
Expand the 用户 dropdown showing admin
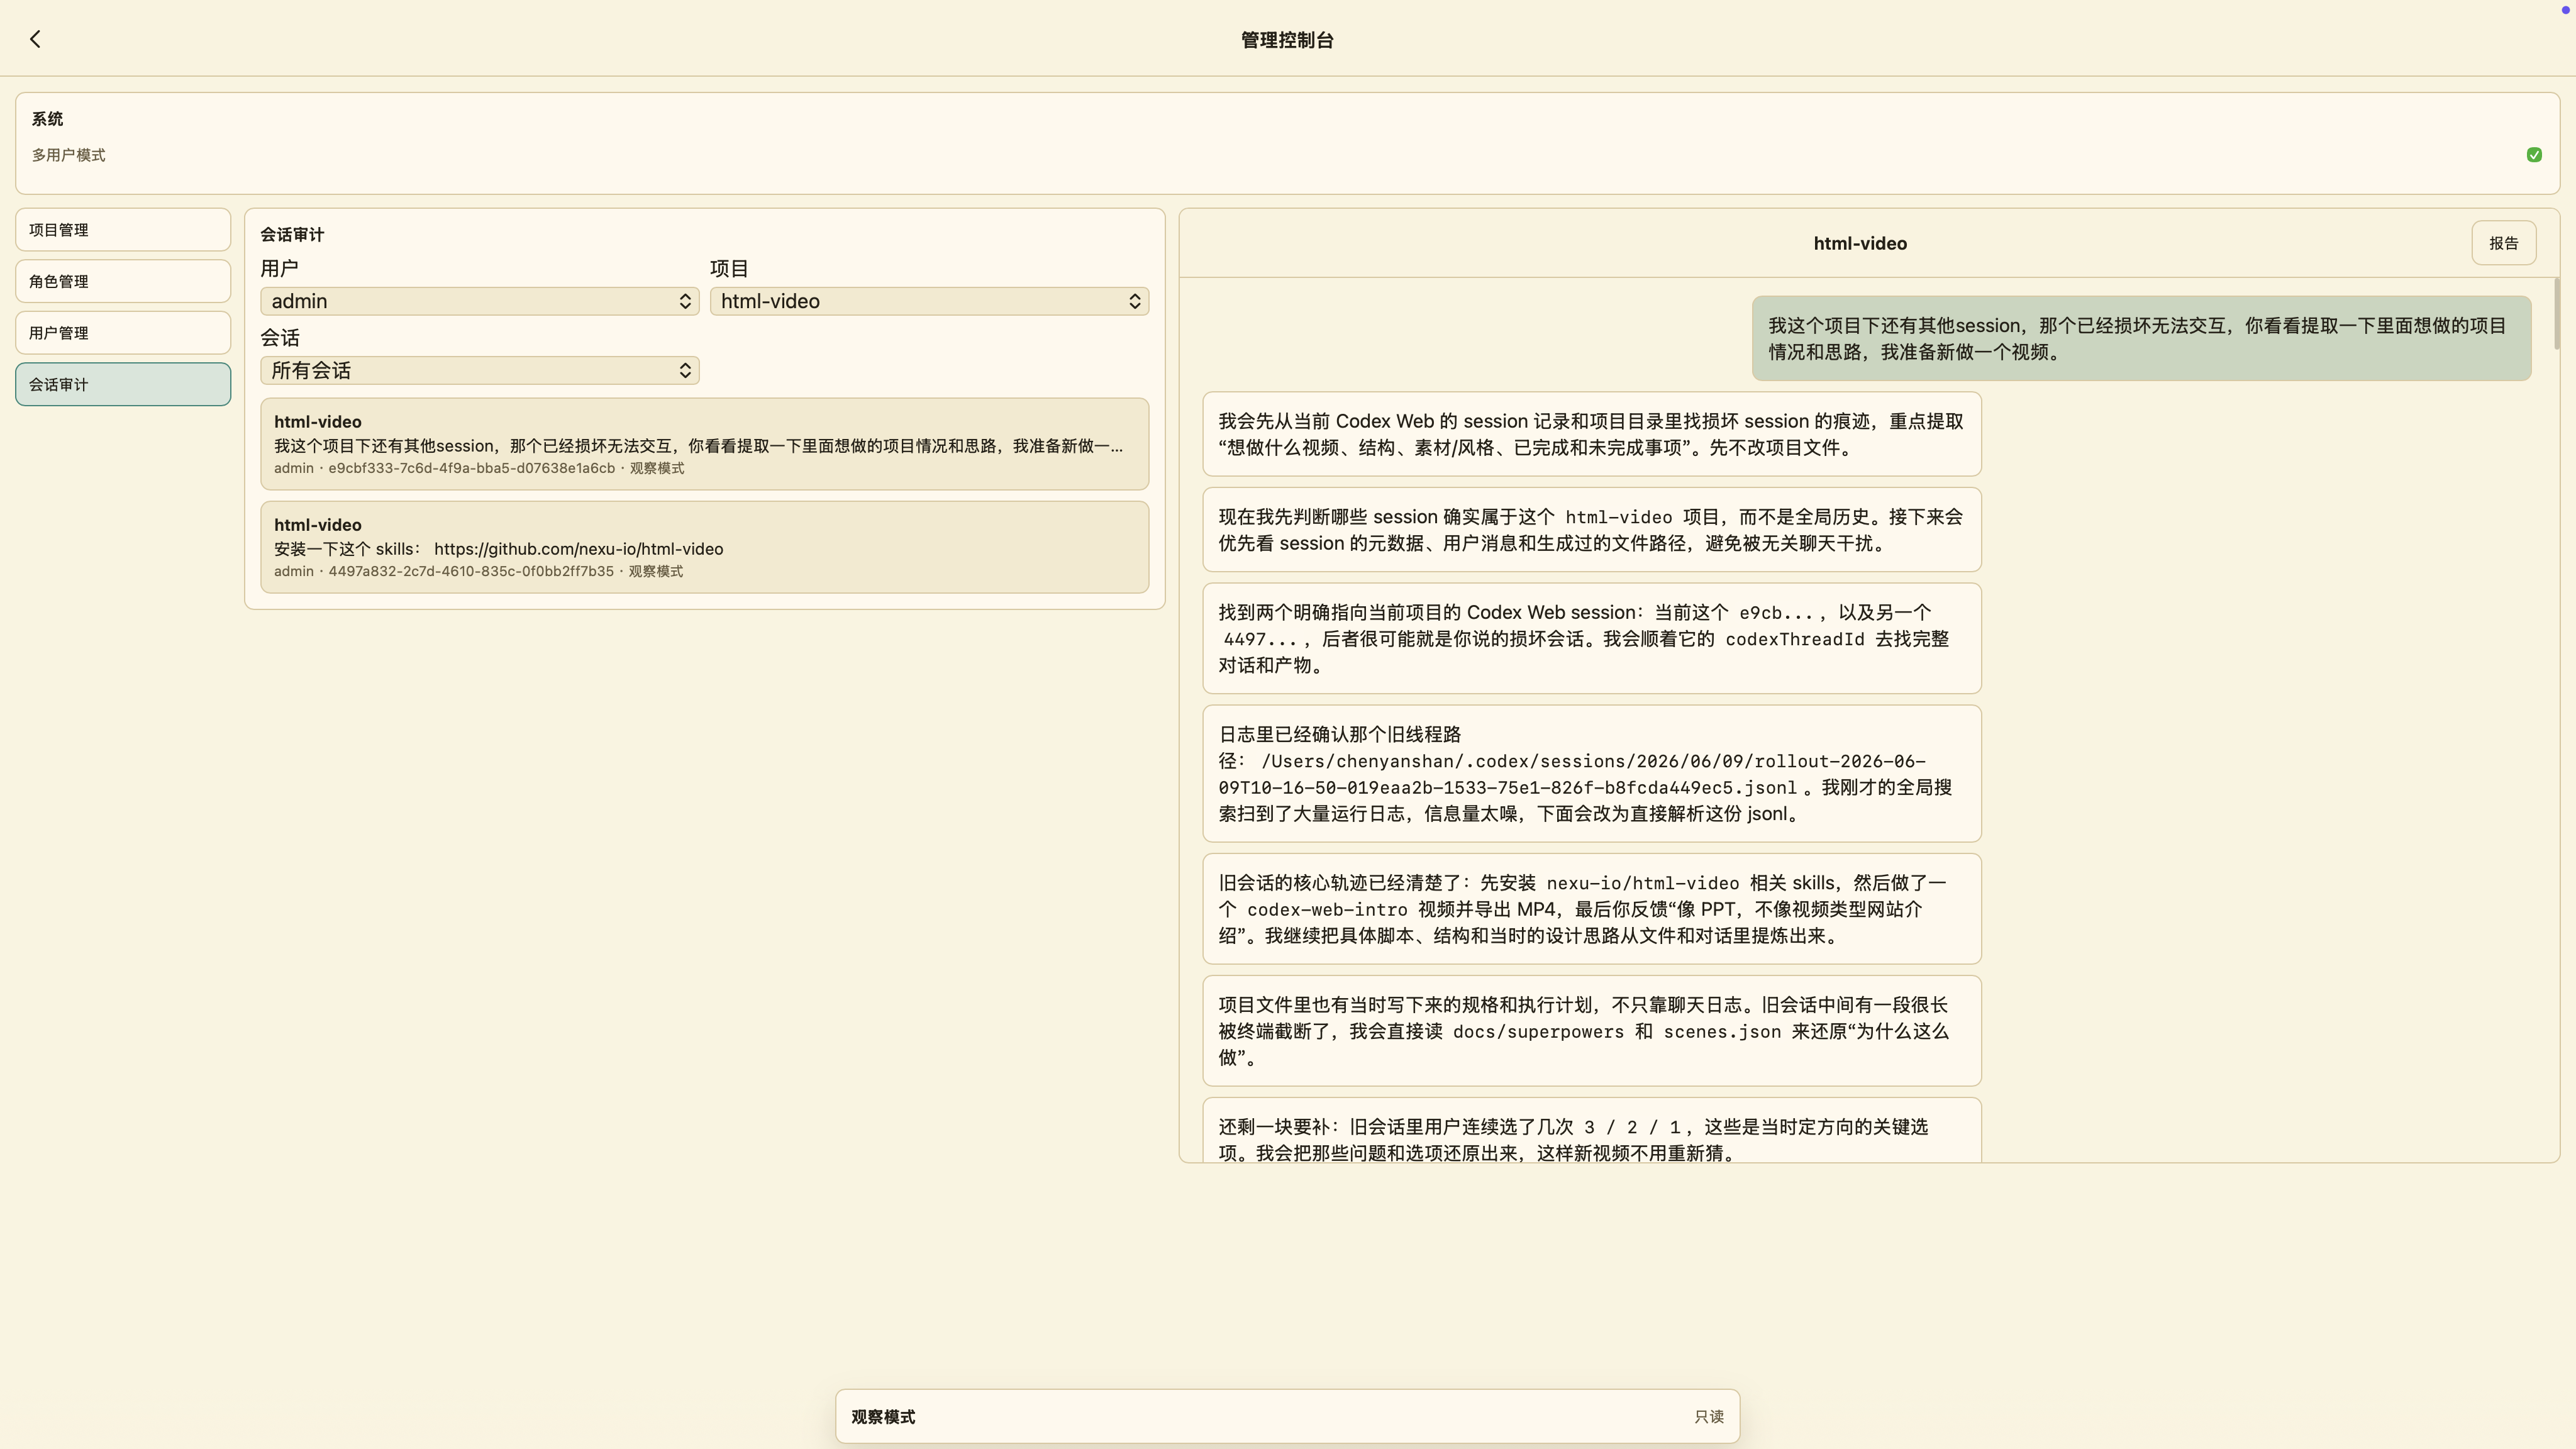[480, 301]
